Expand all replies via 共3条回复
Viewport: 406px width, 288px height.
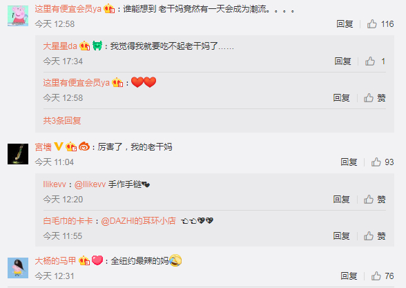click(62, 120)
